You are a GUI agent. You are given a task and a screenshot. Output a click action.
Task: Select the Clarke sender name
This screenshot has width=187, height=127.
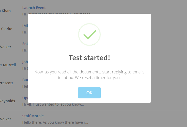click(6, 29)
